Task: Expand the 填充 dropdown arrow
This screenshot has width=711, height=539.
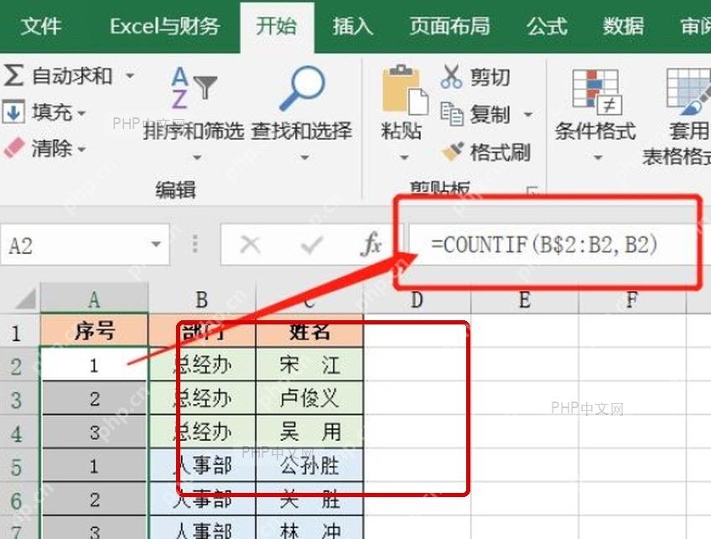Action: (81, 112)
